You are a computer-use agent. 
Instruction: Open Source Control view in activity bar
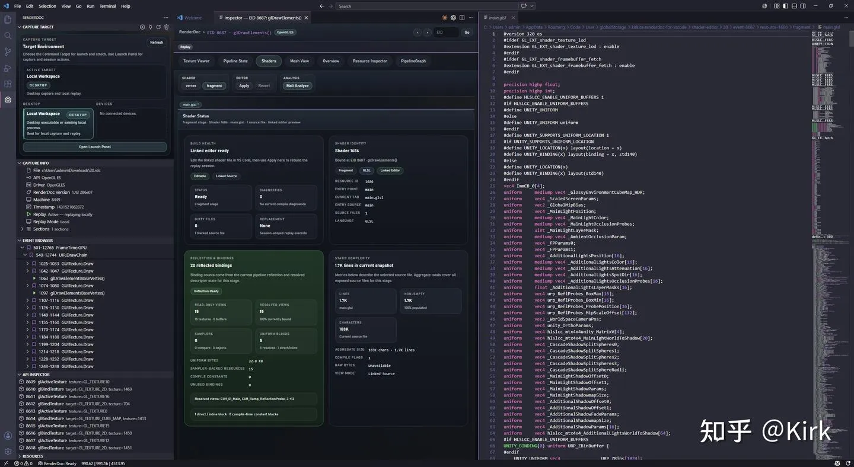[8, 52]
